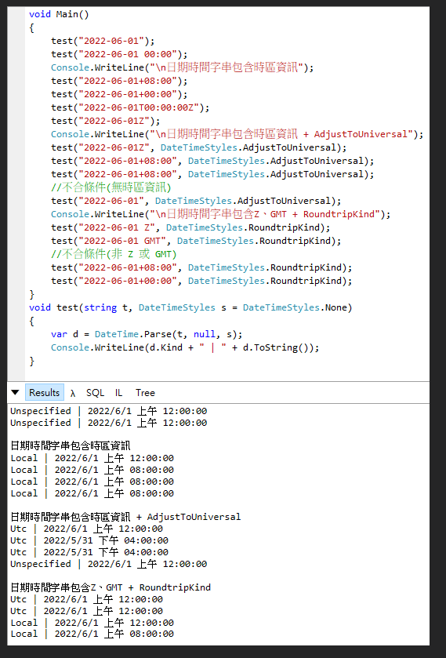Click code line test("2022-06-01+00:00"); with no style argument
Viewport: 446px width, 658px height.
[119, 94]
